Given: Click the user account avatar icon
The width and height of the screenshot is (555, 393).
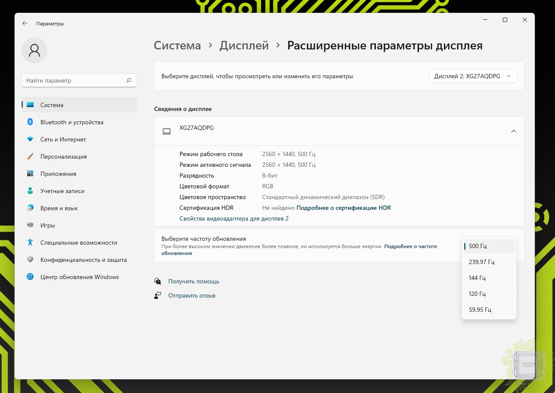Looking at the screenshot, I should click(x=34, y=51).
